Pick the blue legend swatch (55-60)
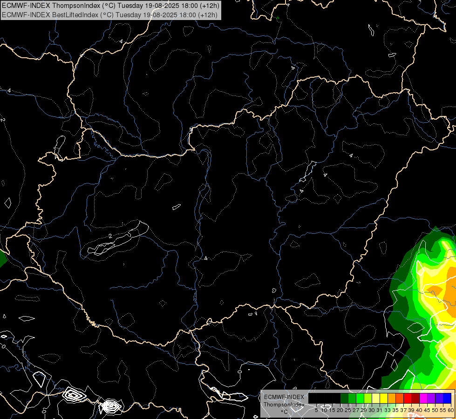 pos(447,398)
